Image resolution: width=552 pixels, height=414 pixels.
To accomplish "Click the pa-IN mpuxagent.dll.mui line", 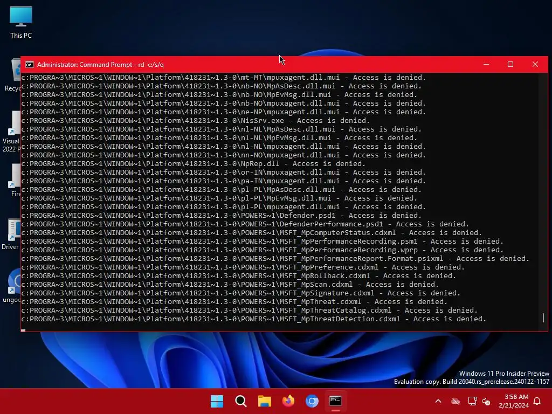I will [x=224, y=181].
